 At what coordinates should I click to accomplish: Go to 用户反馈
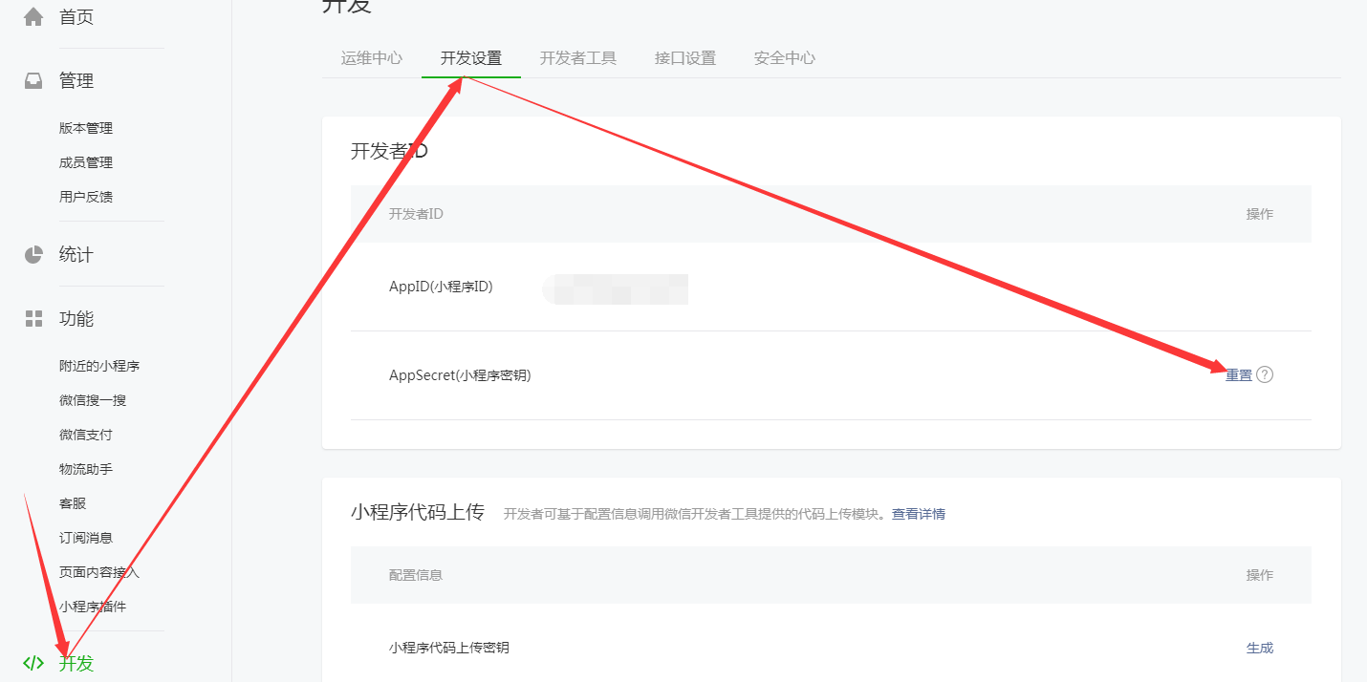pyautogui.click(x=86, y=197)
